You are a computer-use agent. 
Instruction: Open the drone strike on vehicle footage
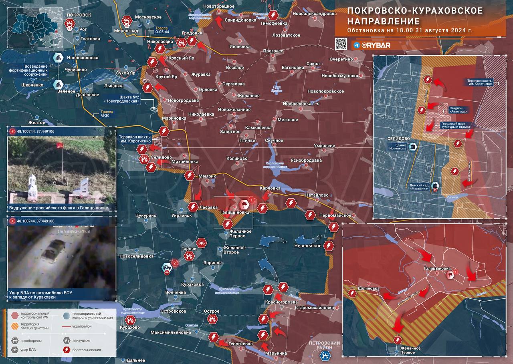[62, 257]
